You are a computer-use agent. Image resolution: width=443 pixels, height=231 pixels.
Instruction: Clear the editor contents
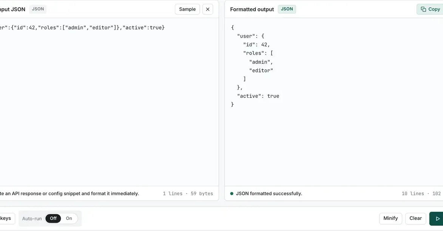click(x=415, y=219)
